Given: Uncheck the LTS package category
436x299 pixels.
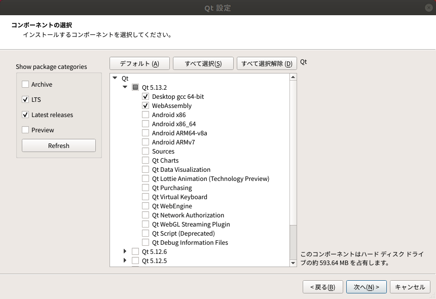Looking at the screenshot, I should point(25,99).
